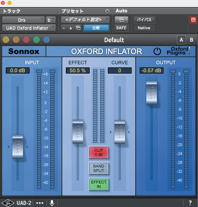Select the B setting slot
This screenshot has height=207, width=198.
tap(191, 40)
